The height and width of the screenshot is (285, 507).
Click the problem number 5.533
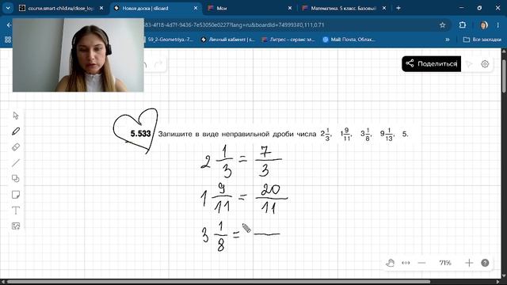141,134
